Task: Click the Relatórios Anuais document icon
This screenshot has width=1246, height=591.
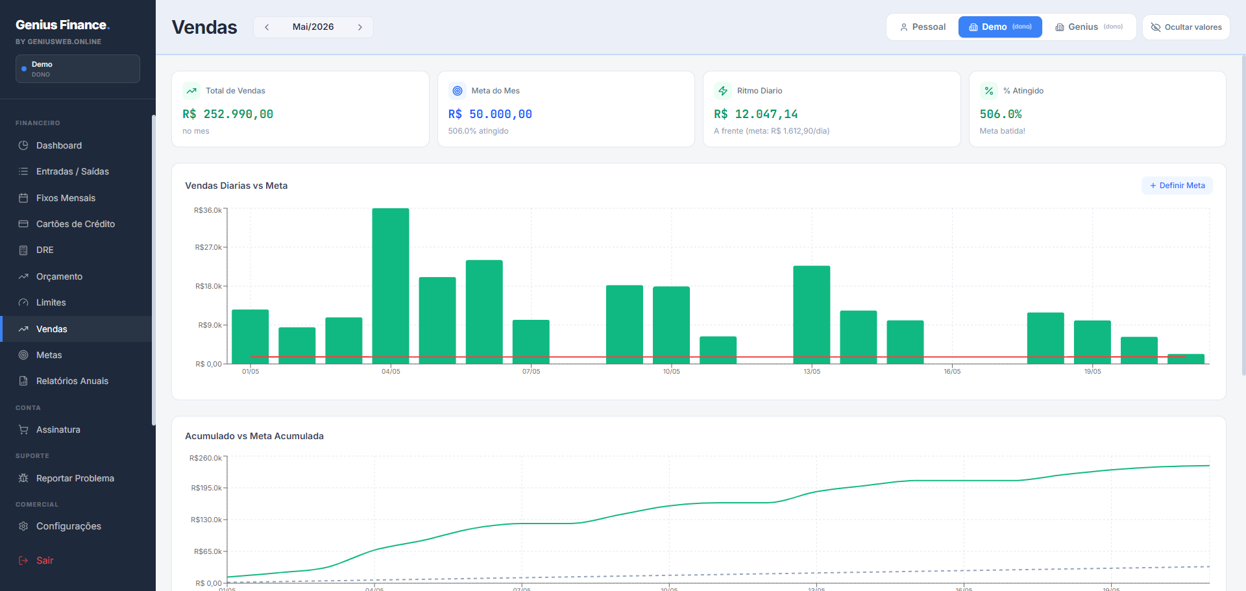Action: pos(23,381)
